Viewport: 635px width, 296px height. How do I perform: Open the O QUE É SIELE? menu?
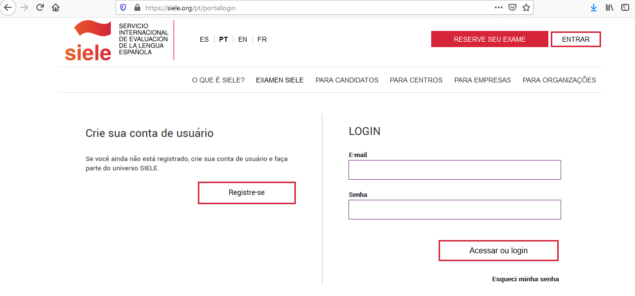[218, 80]
